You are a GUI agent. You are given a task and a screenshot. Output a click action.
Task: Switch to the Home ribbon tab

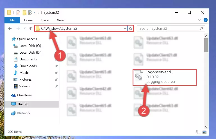coord(28,20)
